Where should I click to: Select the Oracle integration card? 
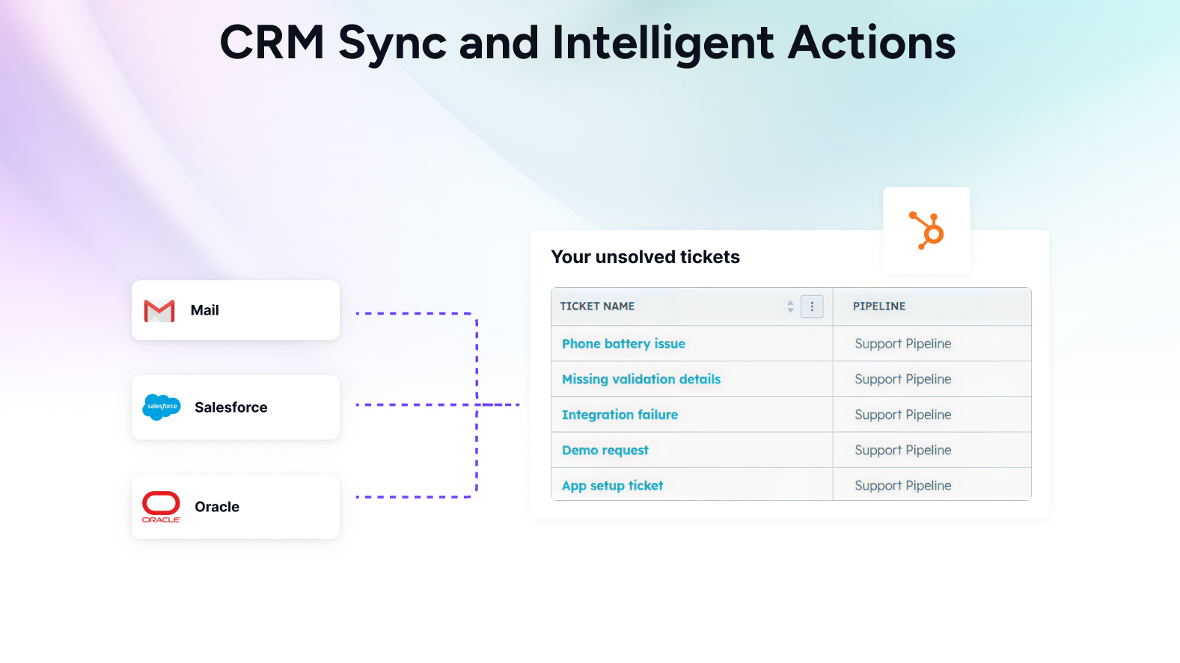pyautogui.click(x=236, y=507)
